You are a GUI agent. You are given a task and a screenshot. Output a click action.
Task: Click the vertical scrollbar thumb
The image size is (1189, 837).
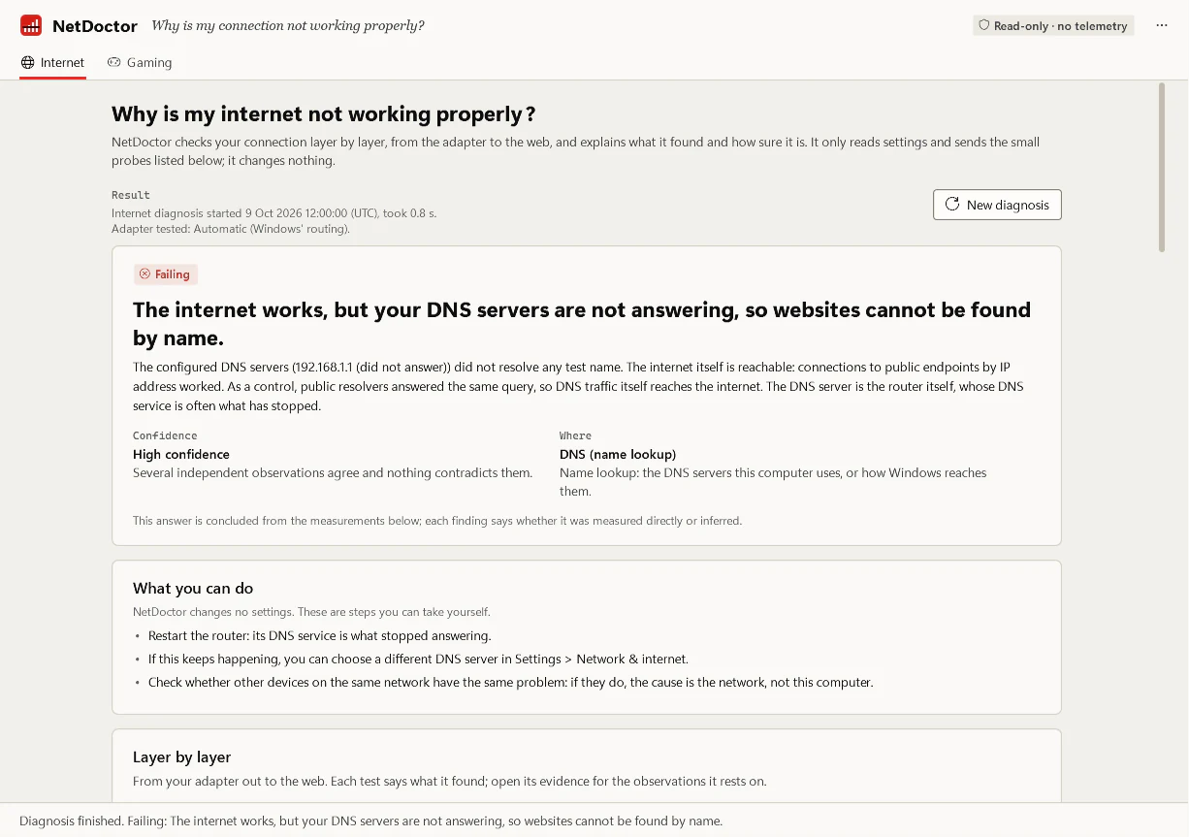1161,167
